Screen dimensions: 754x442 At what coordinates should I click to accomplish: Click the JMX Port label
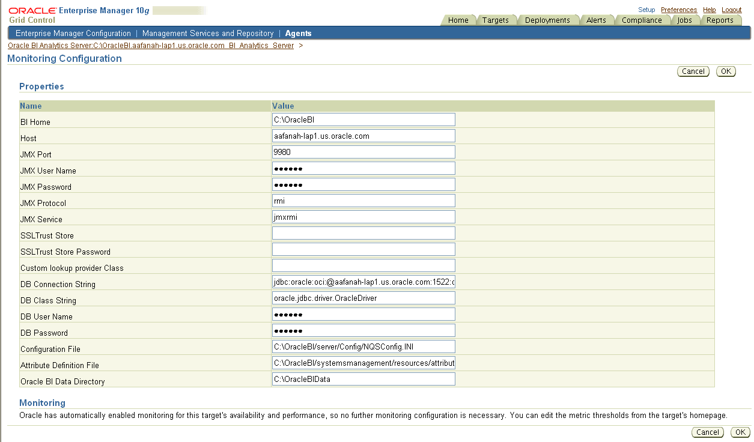click(x=36, y=154)
